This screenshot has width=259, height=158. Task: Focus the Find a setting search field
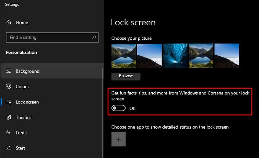[48, 37]
